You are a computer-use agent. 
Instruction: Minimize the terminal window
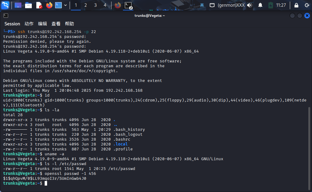coord(292,16)
